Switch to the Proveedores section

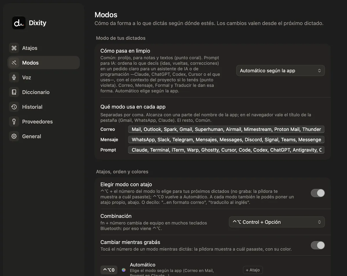point(43,121)
